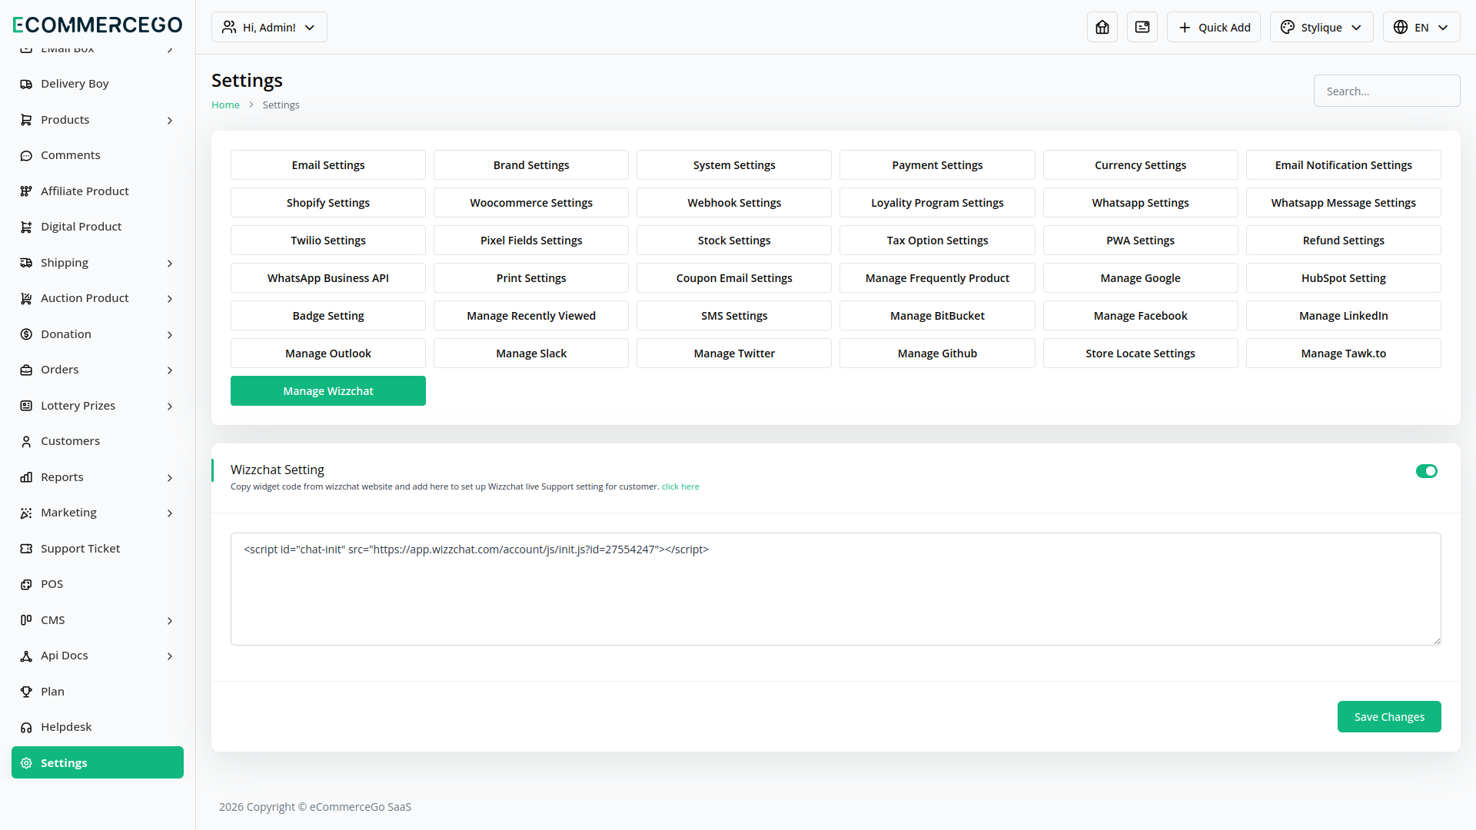Click the Save Changes button
The height and width of the screenshot is (830, 1476).
(1389, 716)
